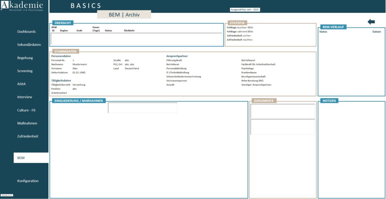Open Konfiguration settings
This screenshot has height=199, width=386.
pos(28,181)
